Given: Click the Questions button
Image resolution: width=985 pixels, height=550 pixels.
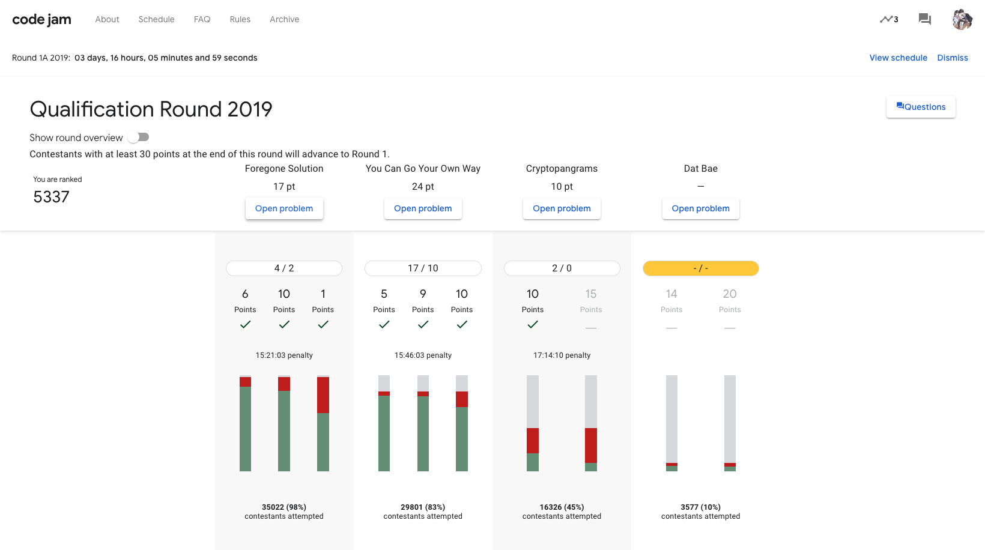Looking at the screenshot, I should click(921, 107).
